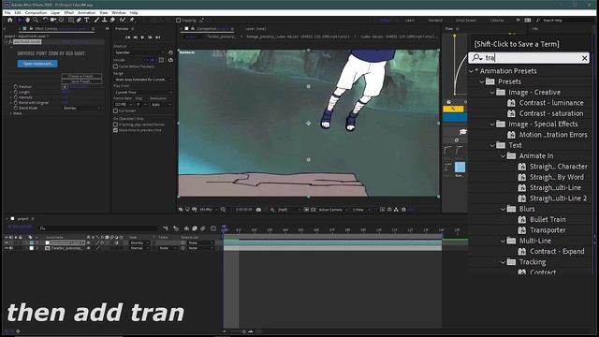This screenshot has height=337, width=599.
Task: Collapse the Image - Creative folder
Action: (492, 93)
